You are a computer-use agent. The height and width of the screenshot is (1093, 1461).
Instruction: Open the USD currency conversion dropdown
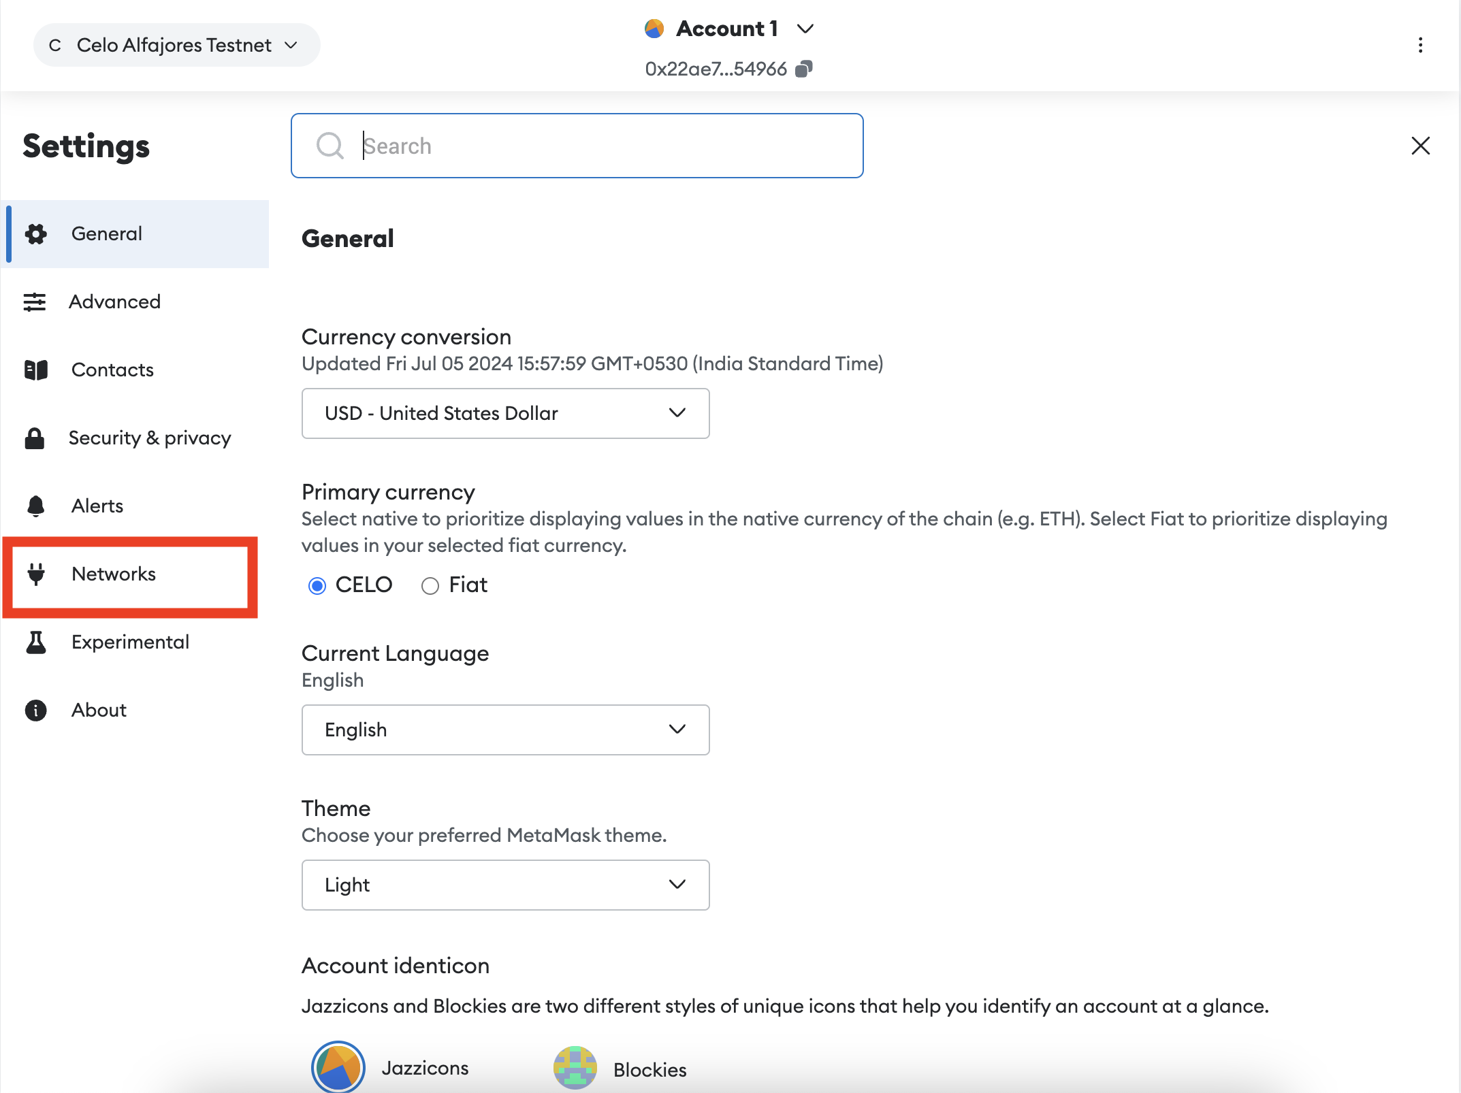[505, 413]
